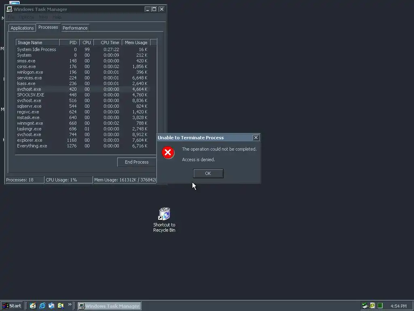414x311 pixels.
Task: Select the csrss.exe process
Action: pos(83,67)
